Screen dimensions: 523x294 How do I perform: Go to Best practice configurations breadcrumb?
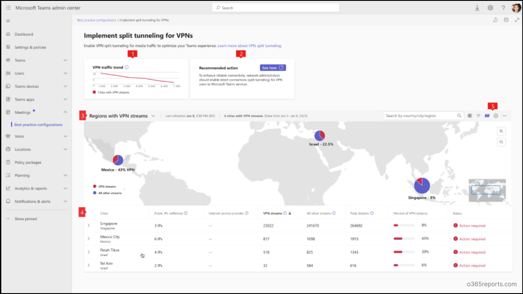97,20
